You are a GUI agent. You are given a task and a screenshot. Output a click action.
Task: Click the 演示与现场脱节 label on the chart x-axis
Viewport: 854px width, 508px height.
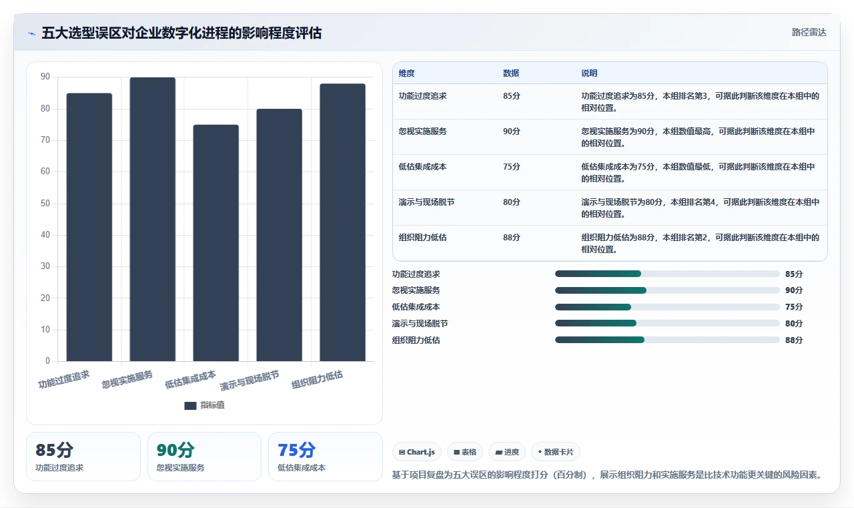(x=250, y=380)
